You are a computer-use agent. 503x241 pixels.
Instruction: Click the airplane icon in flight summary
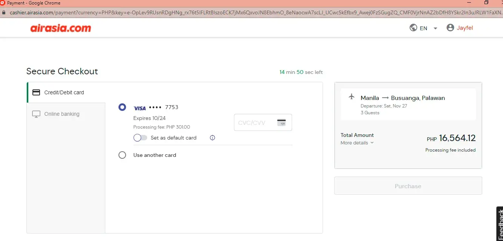[352, 97]
